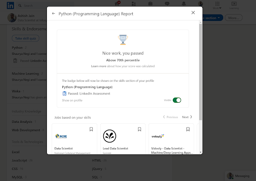Viewport: 256px width, 181px height.
Task: Open the profile avatar Me menu in header
Action: pyautogui.click(x=201, y=3)
